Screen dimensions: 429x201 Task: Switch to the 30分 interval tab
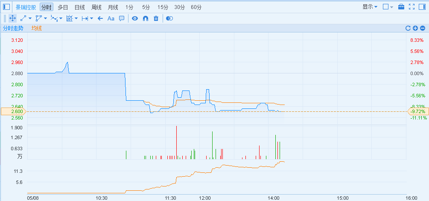[179, 7]
